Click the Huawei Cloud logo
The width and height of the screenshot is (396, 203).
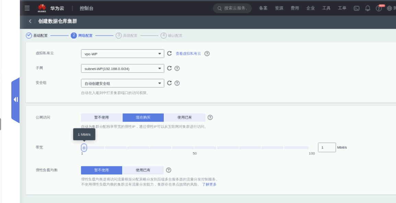42,8
